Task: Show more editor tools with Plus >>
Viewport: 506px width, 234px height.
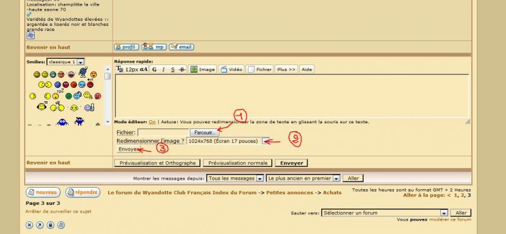Action: tap(287, 70)
